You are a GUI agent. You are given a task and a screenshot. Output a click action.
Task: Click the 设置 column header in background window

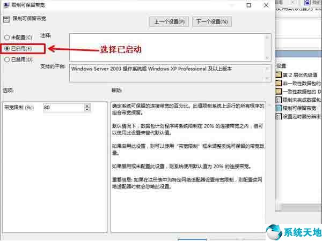(x=281, y=66)
